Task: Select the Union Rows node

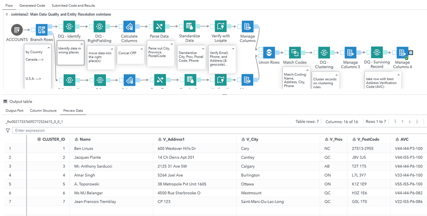Action: pos(269,53)
